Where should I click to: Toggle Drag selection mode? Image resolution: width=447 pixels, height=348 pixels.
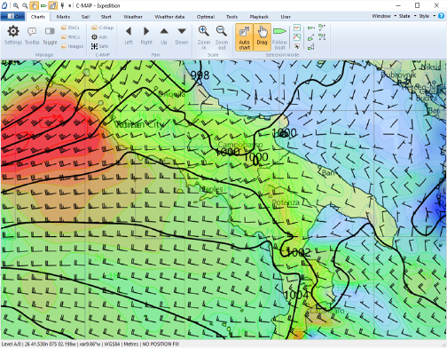click(x=262, y=37)
